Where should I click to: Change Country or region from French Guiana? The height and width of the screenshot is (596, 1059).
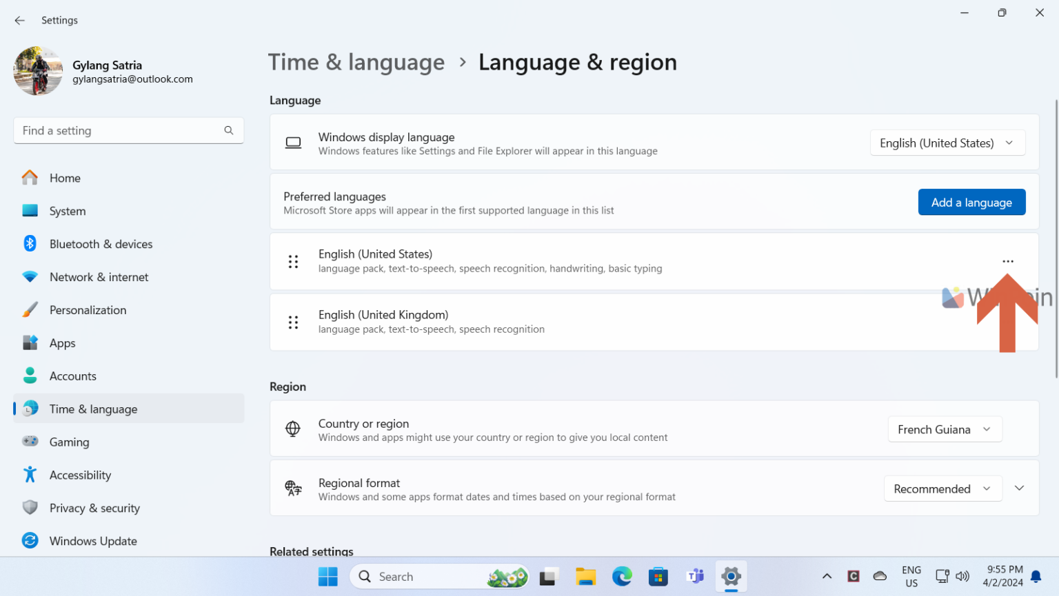point(945,429)
